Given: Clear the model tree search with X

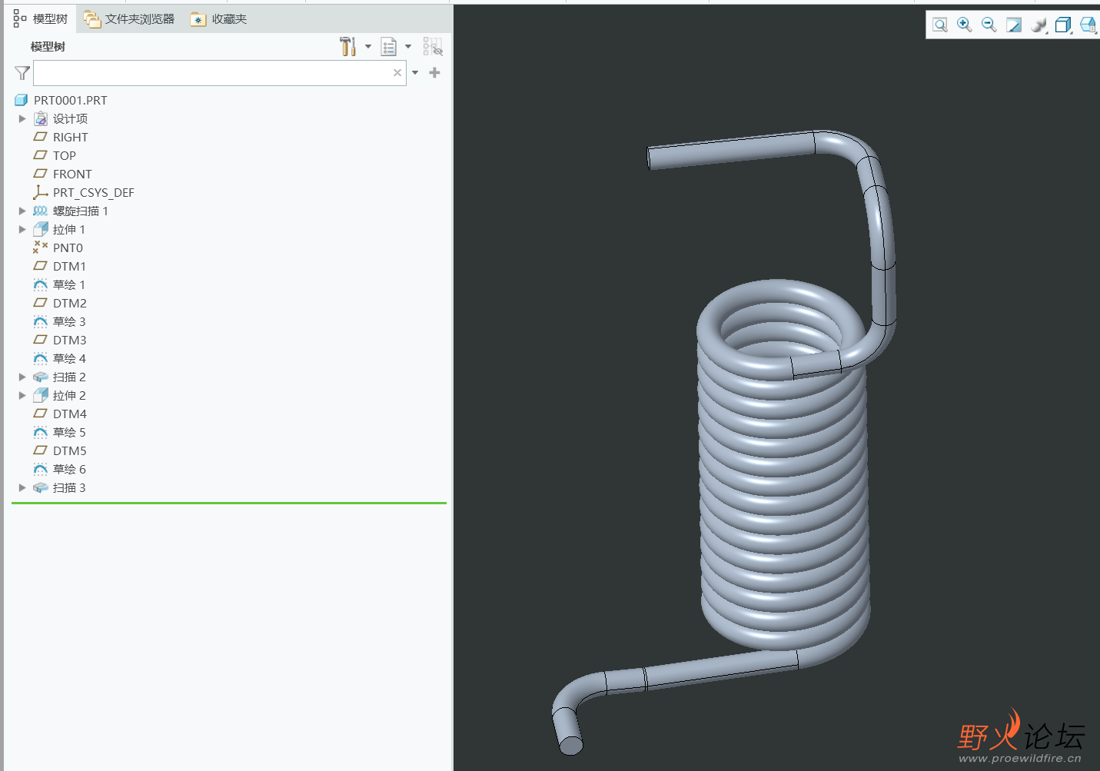Looking at the screenshot, I should 397,73.
